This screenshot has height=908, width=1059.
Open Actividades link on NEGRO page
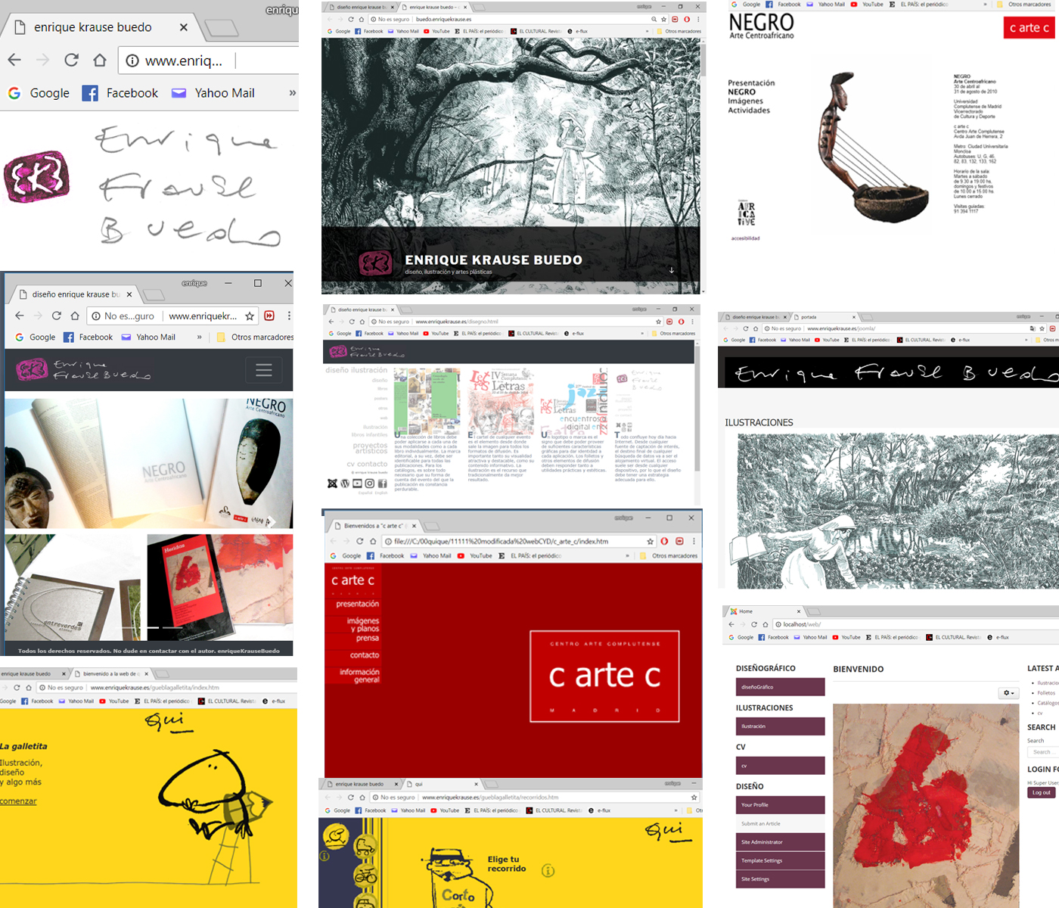[749, 110]
